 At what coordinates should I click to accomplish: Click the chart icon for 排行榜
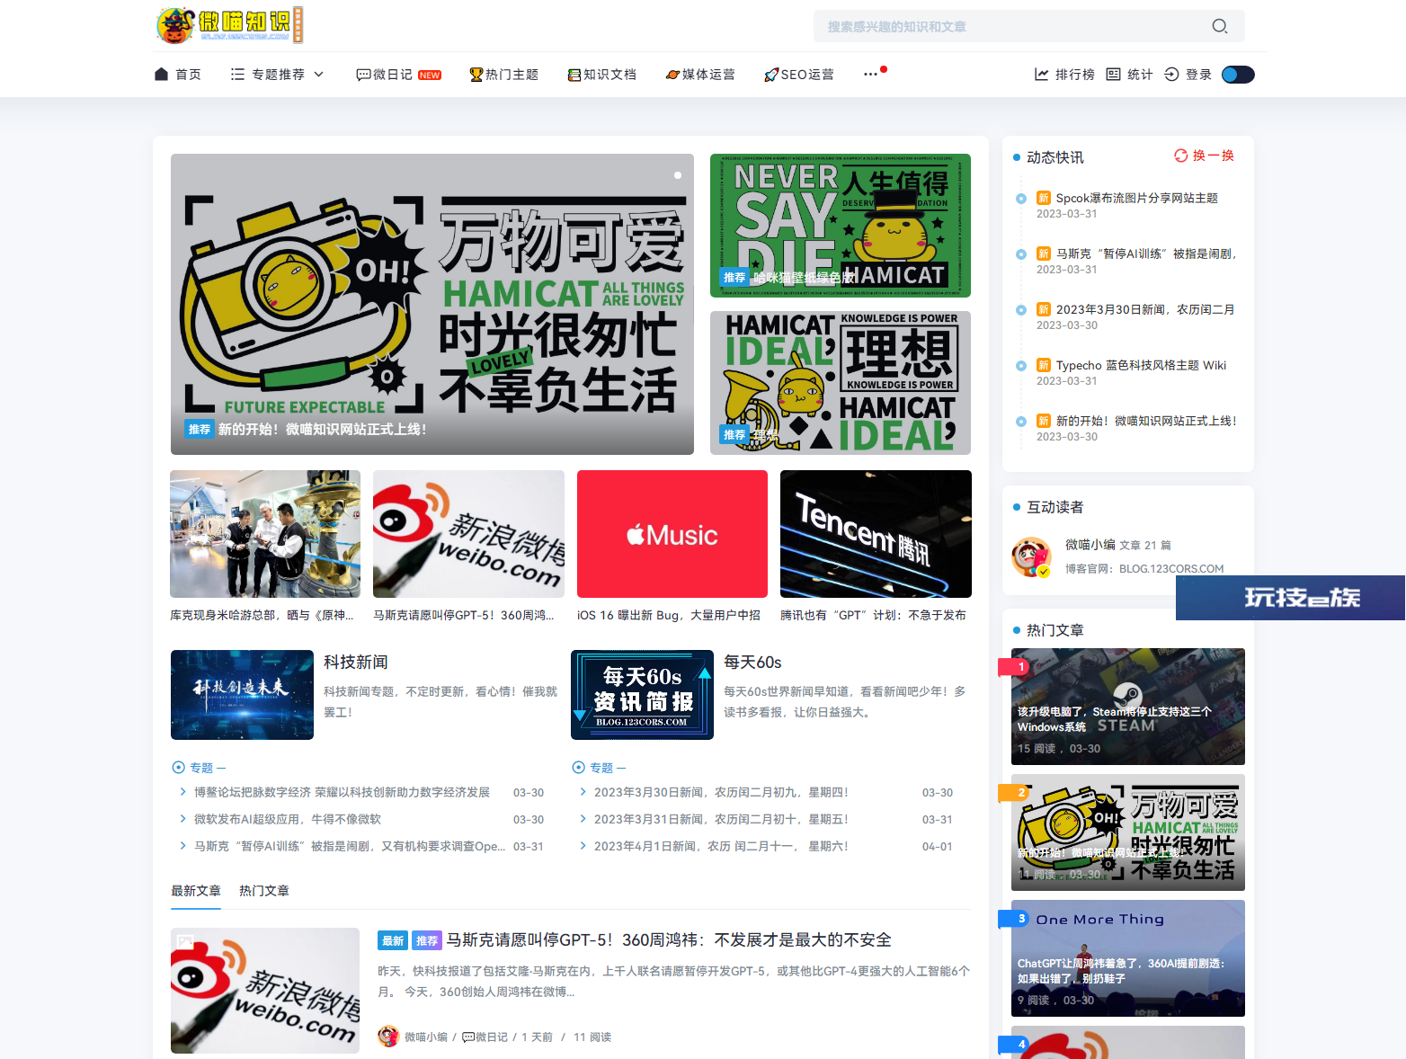[1041, 74]
